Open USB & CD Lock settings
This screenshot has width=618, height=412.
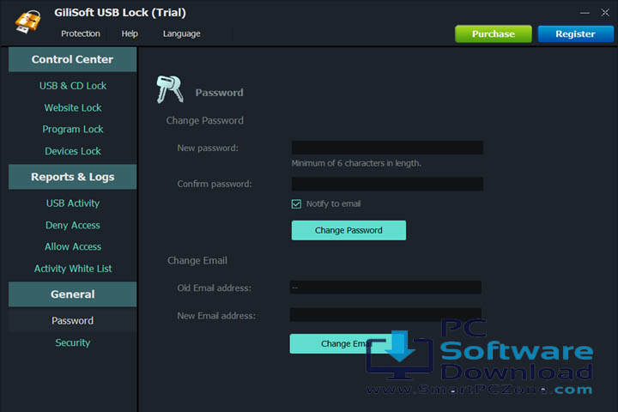[73, 86]
